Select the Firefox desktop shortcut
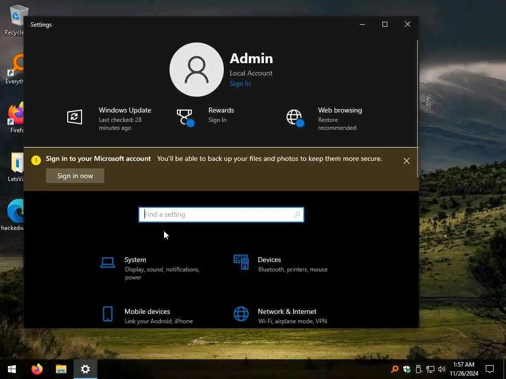 [x=15, y=117]
